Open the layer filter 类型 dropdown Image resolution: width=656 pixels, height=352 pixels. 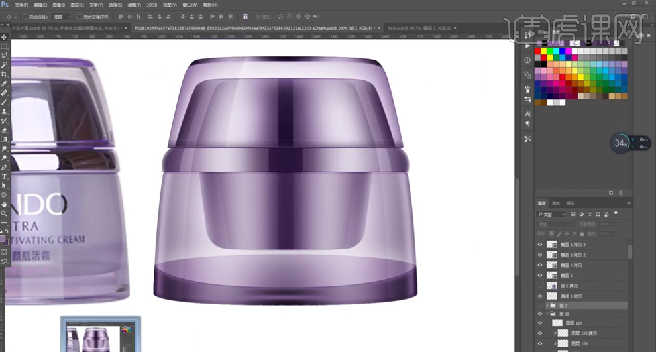pos(551,215)
